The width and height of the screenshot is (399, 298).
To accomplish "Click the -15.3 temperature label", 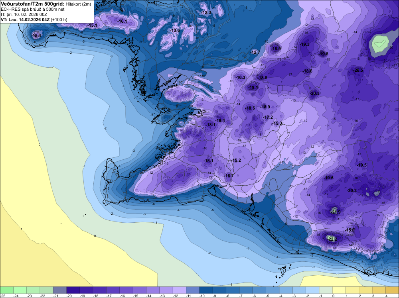I will pos(277,123).
